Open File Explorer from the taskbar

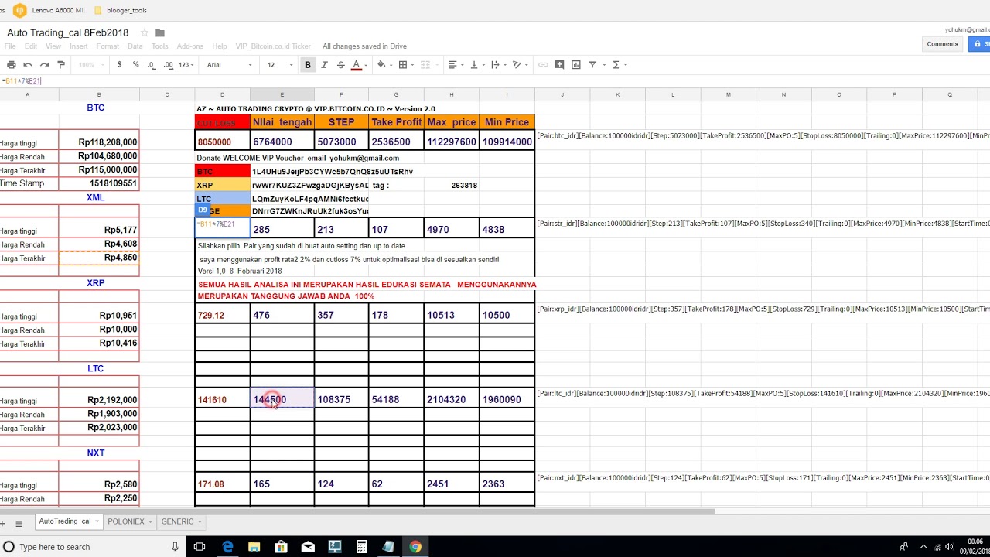coord(254,547)
